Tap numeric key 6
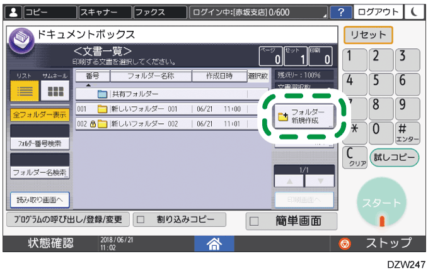The width and height of the screenshot is (428, 271). pos(407,84)
